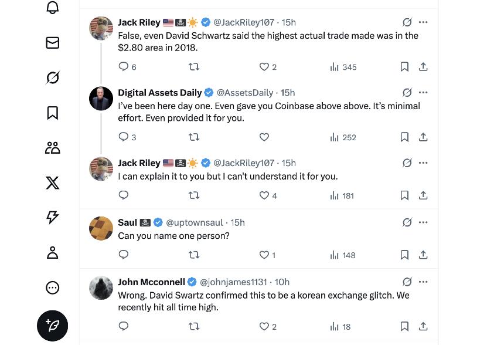Open the share menu on Saul's post
Screen dimensions: 504x345
click(423, 255)
